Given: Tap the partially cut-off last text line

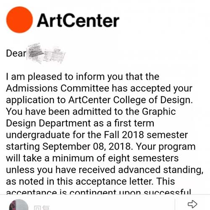Looking at the screenshot, I should click(99, 192).
